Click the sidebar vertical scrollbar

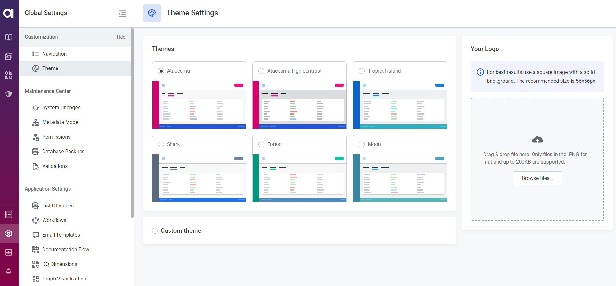pos(132,123)
